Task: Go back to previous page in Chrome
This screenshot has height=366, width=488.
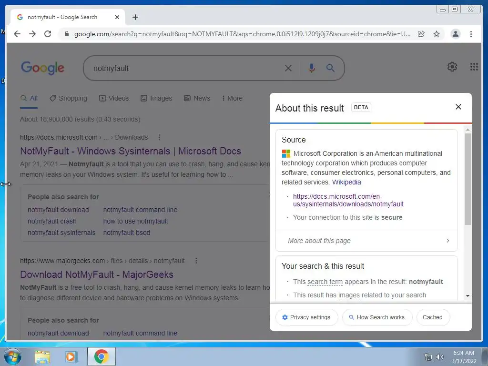Action: click(x=17, y=34)
